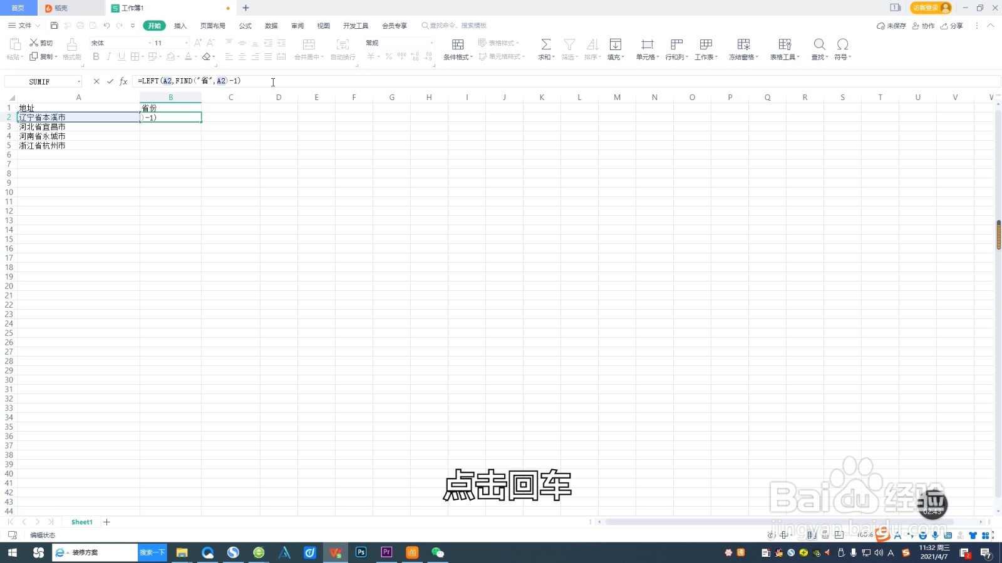Image resolution: width=1002 pixels, height=563 pixels.
Task: Select the Sheet1 tab
Action: (82, 522)
